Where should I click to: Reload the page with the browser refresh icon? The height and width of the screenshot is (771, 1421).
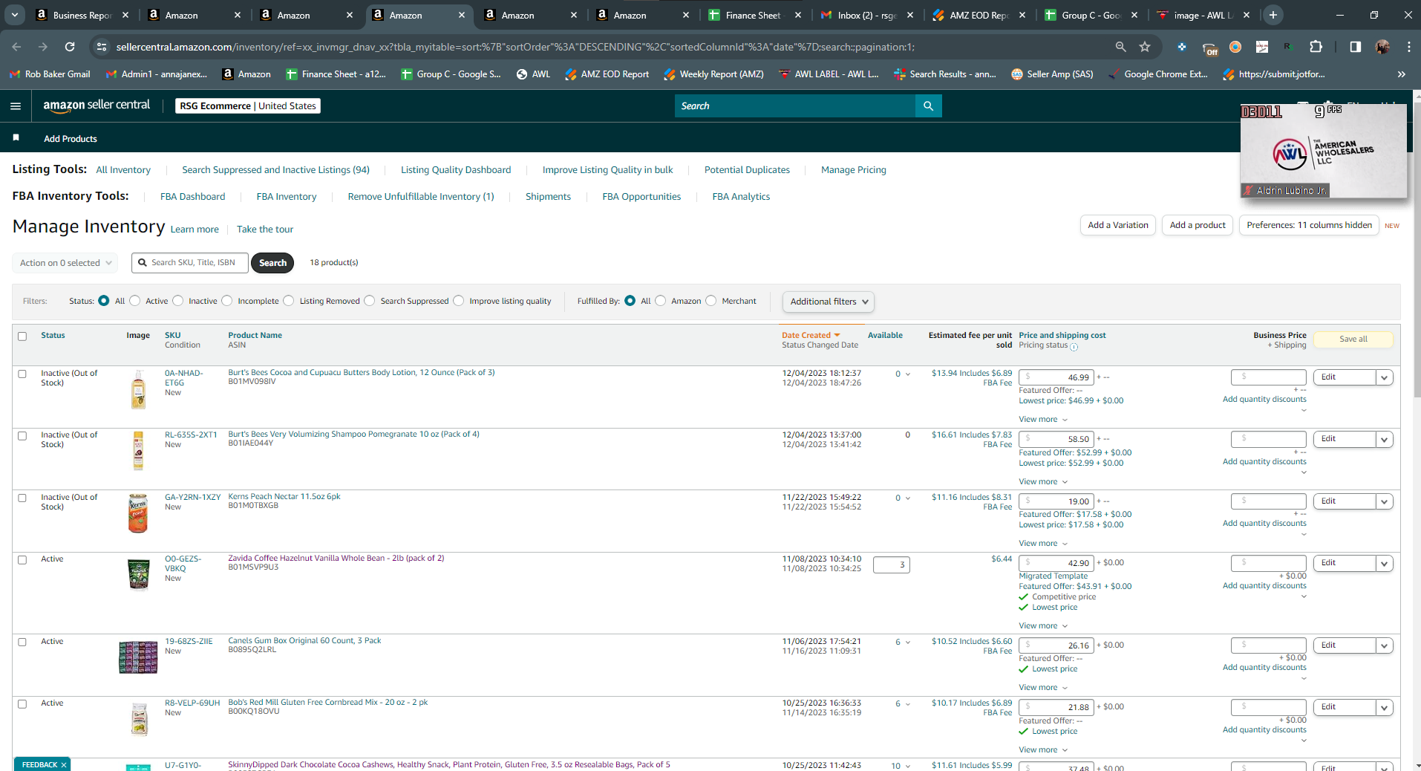coord(70,47)
